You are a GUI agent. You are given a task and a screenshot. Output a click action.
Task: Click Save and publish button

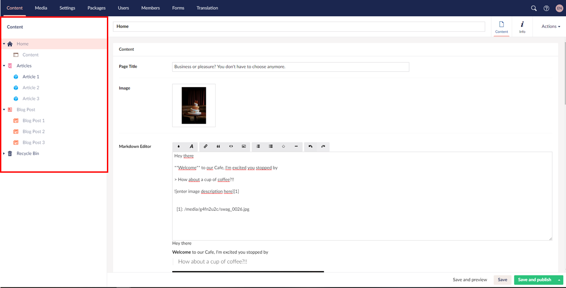(x=534, y=280)
